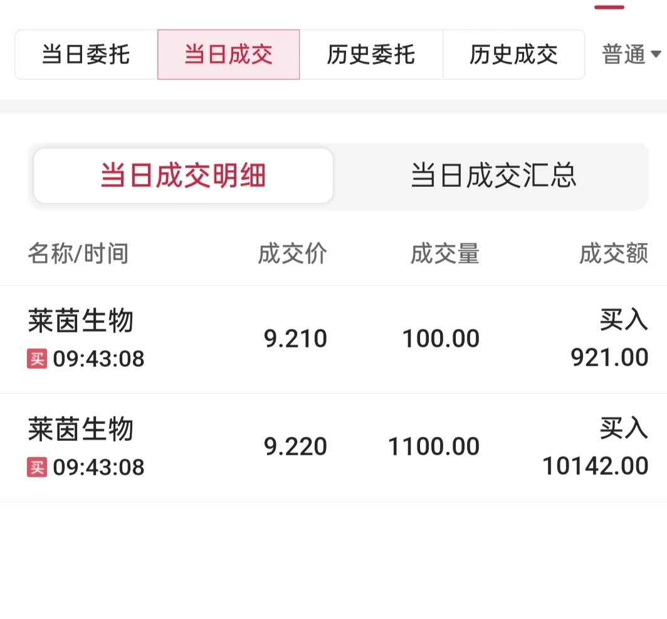Click the 名称/时间 column header

pos(78,254)
